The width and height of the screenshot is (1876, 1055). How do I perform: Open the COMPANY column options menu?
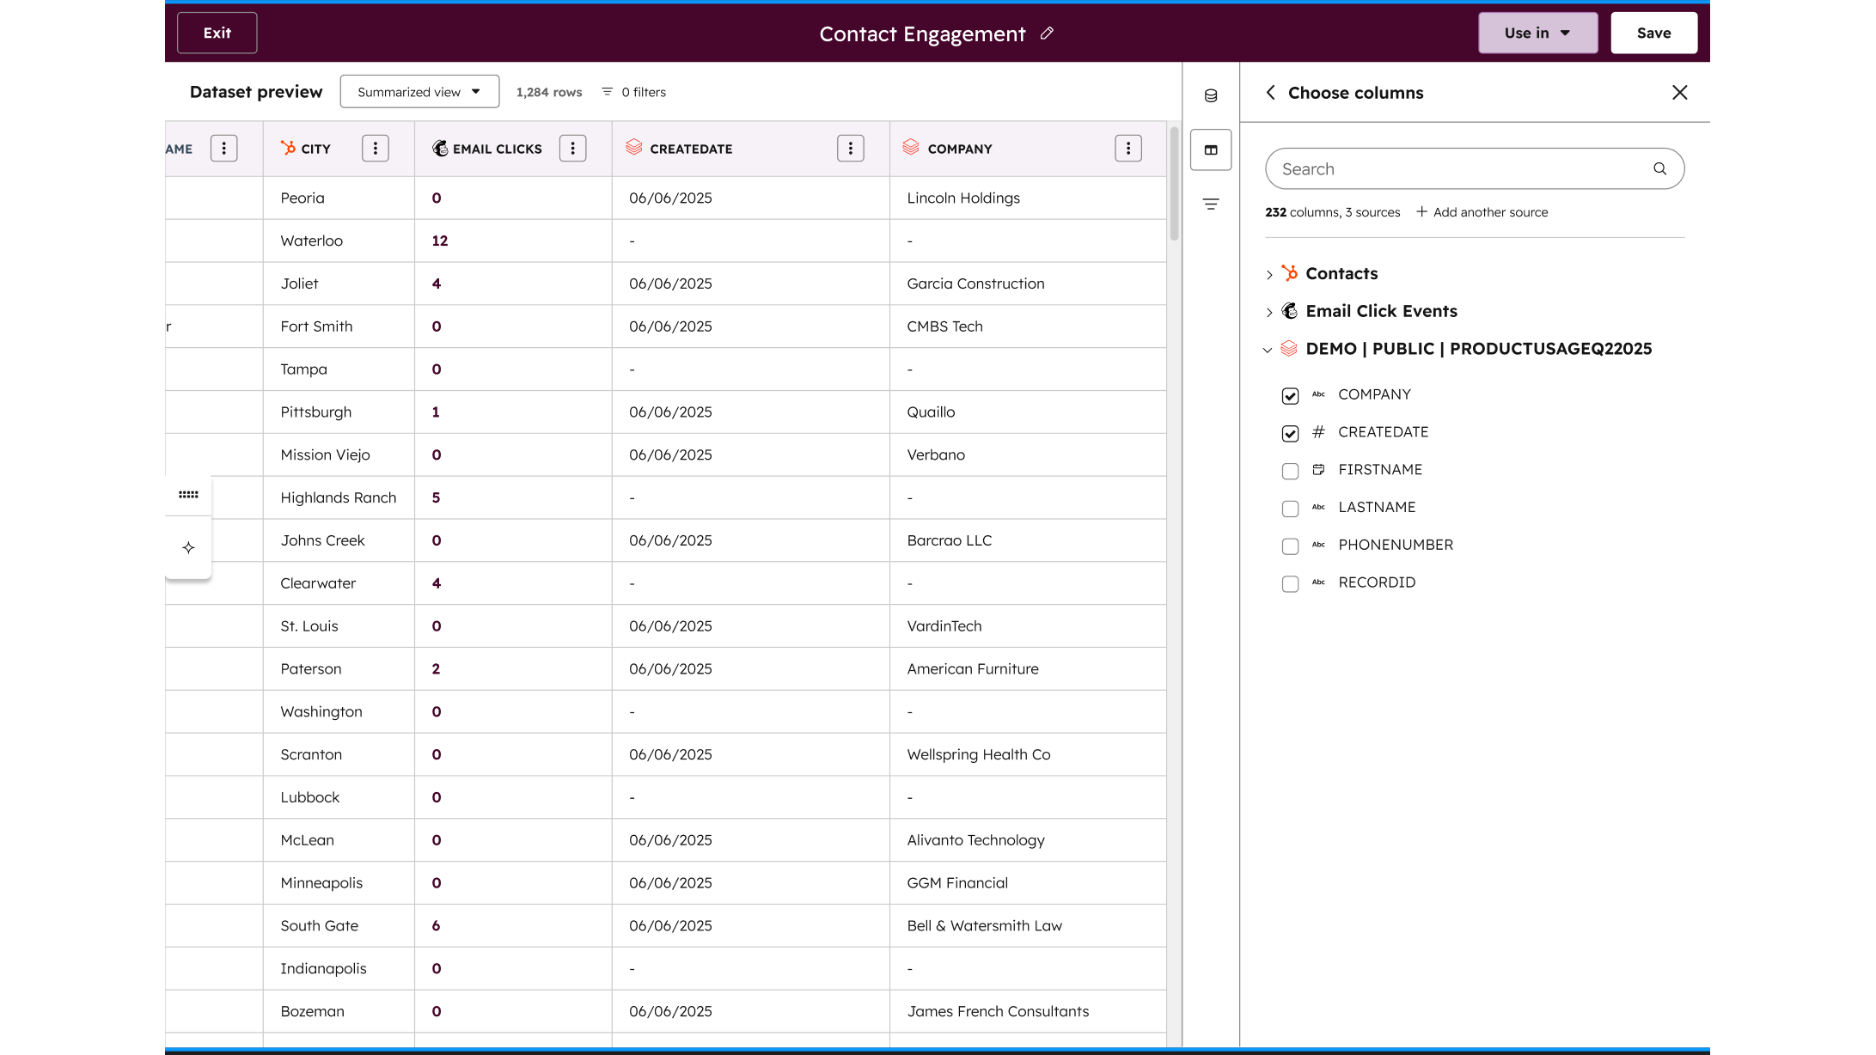click(x=1127, y=149)
